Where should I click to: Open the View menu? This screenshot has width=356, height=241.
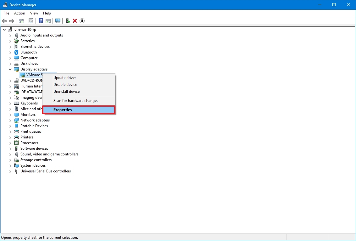click(x=34, y=13)
